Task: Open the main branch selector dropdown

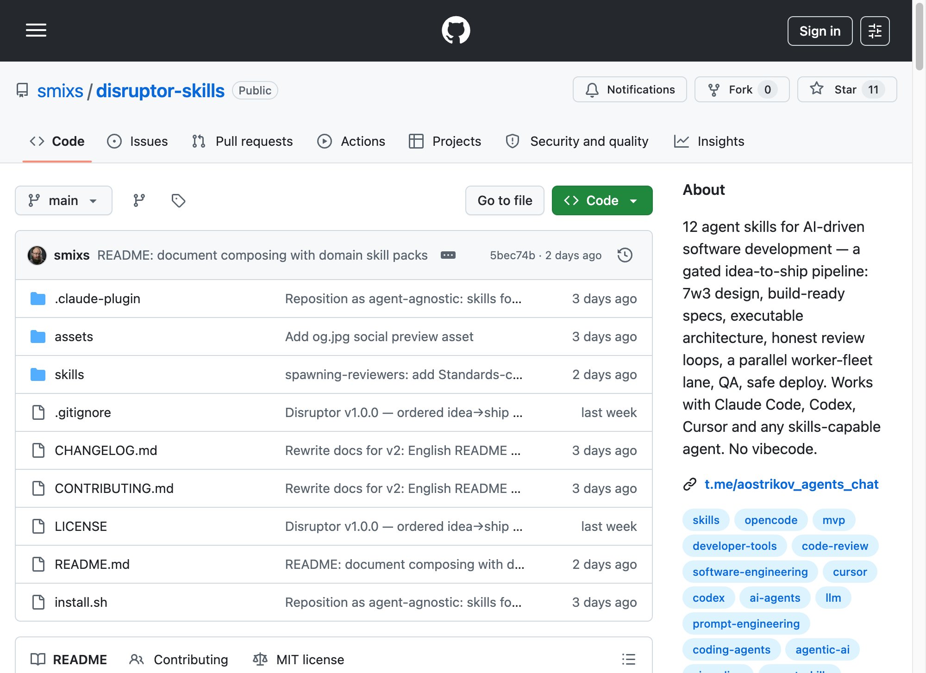Action: click(63, 200)
